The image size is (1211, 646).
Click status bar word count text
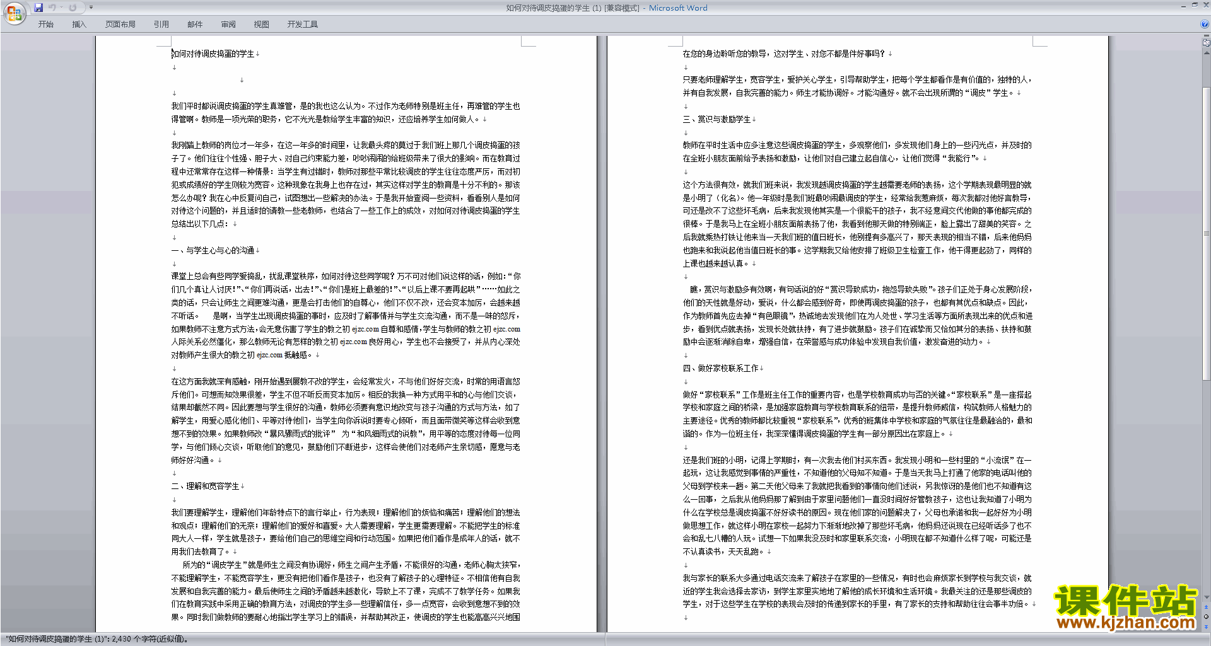click(x=97, y=639)
